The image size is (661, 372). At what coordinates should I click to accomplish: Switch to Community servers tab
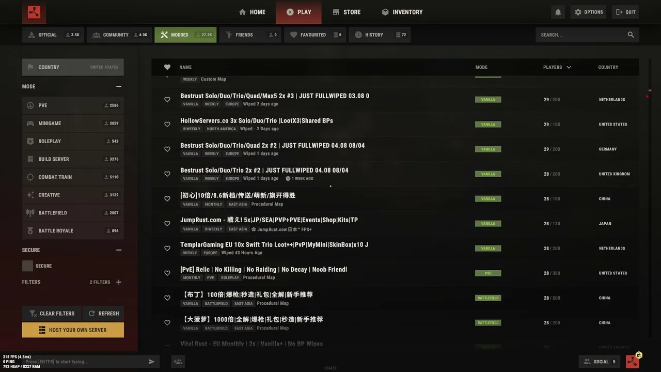120,35
